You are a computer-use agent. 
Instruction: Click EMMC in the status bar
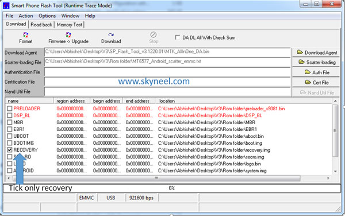pyautogui.click(x=86, y=198)
